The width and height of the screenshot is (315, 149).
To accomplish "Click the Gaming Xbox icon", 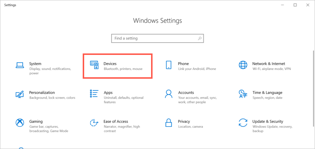I will tap(20, 123).
